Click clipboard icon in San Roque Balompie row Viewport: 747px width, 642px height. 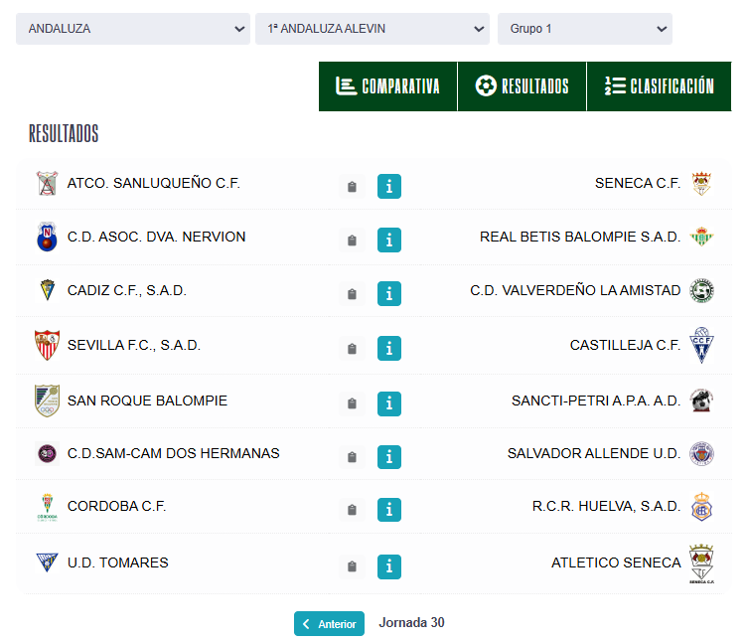pyautogui.click(x=352, y=403)
